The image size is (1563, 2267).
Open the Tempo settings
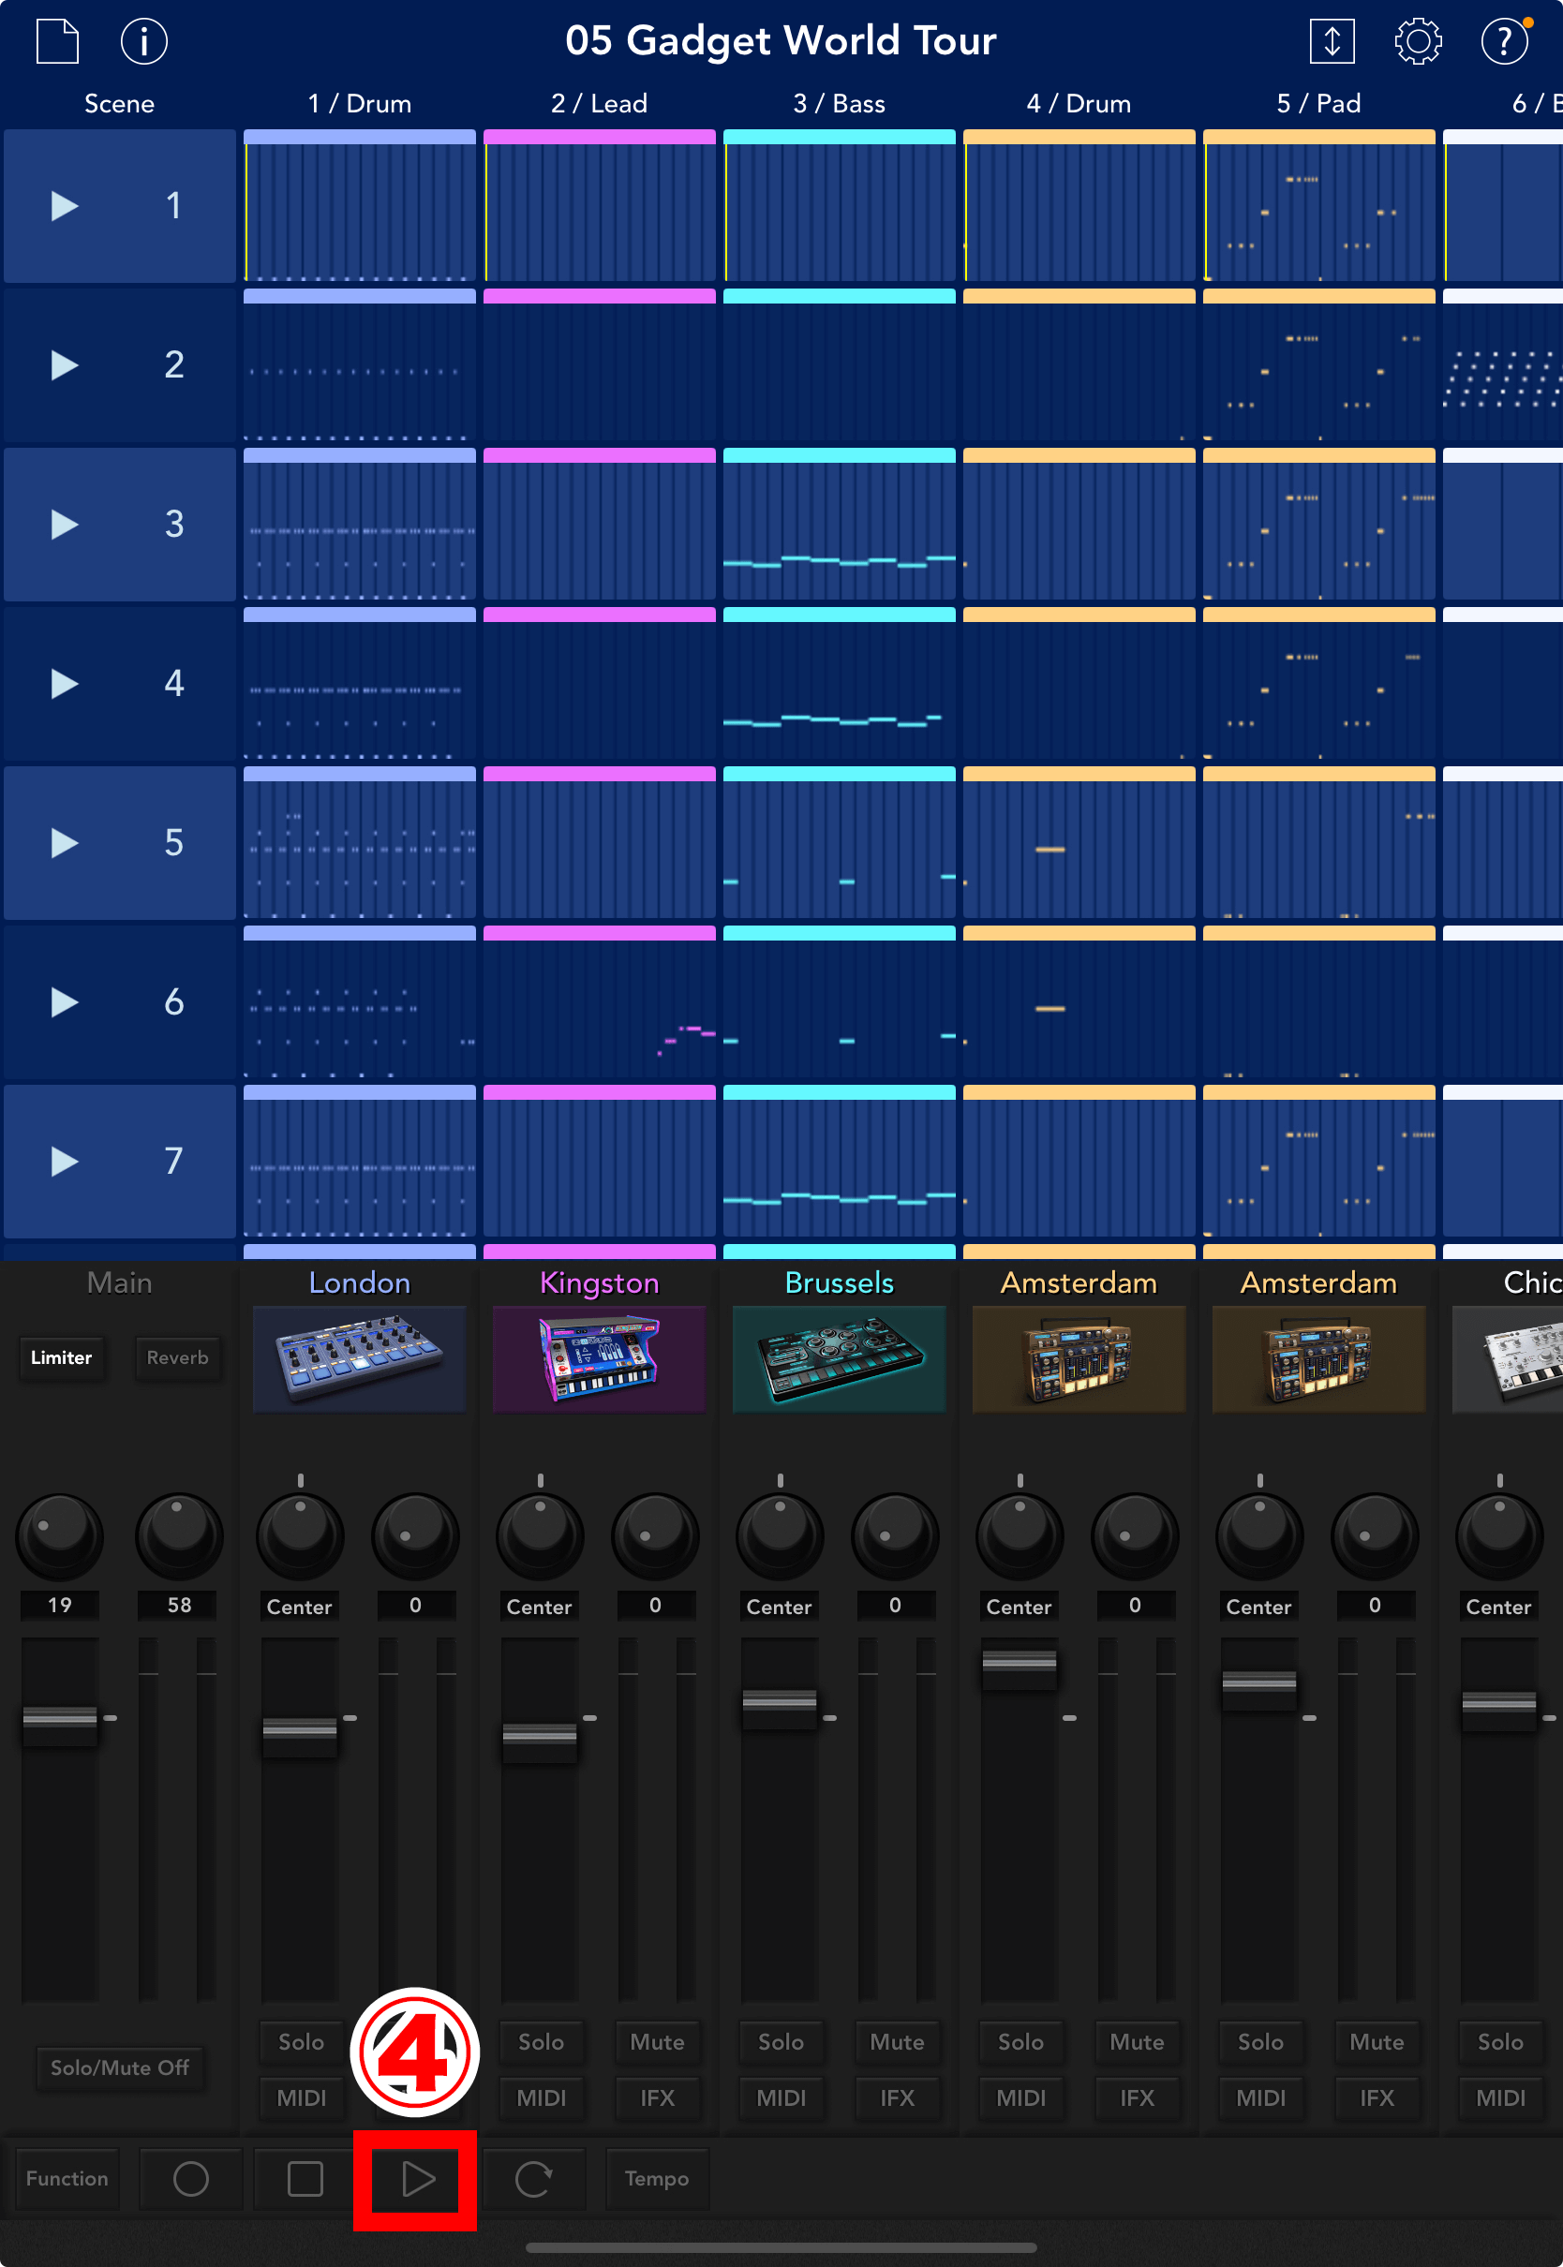coord(657,2178)
